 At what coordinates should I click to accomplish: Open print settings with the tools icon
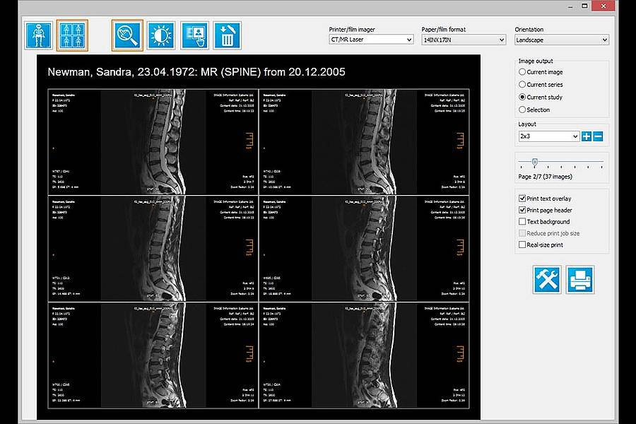[x=547, y=279]
